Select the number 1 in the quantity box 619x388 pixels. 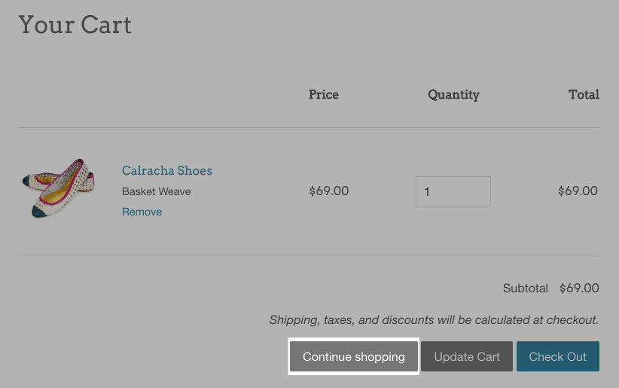click(x=427, y=191)
